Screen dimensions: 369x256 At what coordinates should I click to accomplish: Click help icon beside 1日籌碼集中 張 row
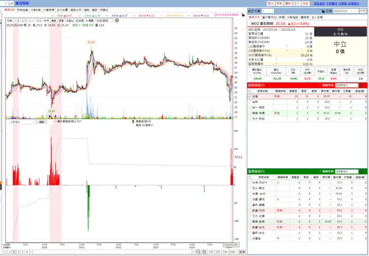coord(287,46)
